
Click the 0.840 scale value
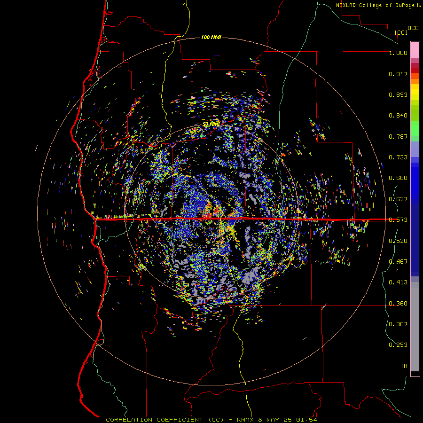398,116
